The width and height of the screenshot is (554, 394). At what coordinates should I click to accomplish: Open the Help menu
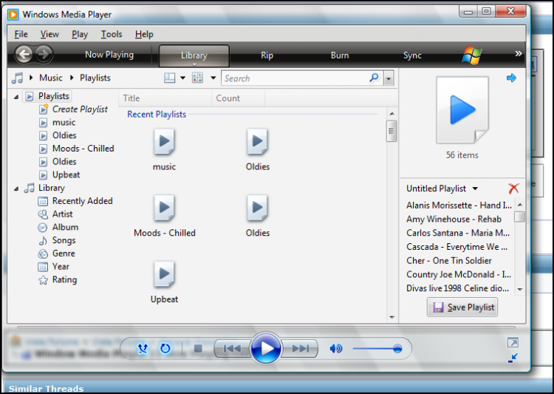[x=144, y=34]
